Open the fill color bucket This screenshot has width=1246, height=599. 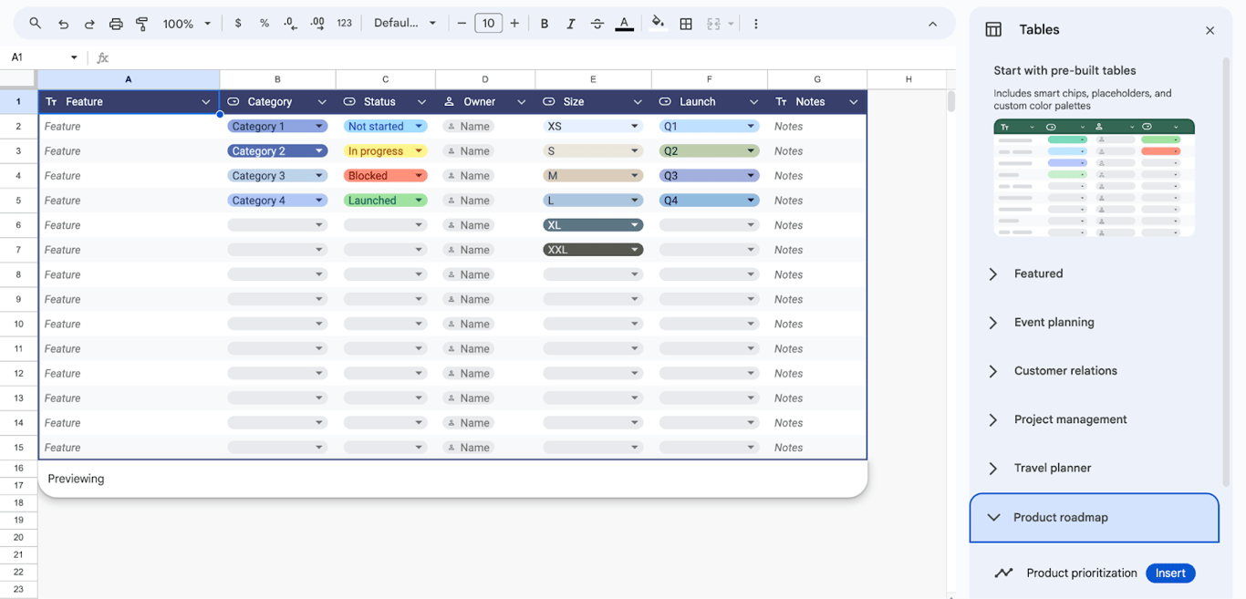(658, 24)
